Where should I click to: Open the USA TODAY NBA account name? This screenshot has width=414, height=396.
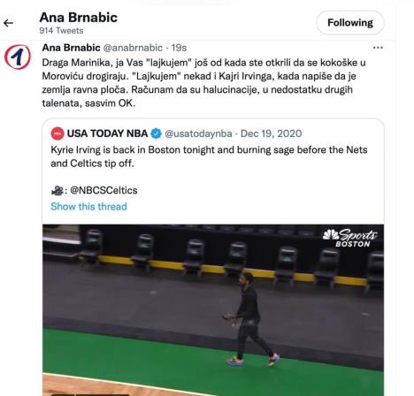107,133
